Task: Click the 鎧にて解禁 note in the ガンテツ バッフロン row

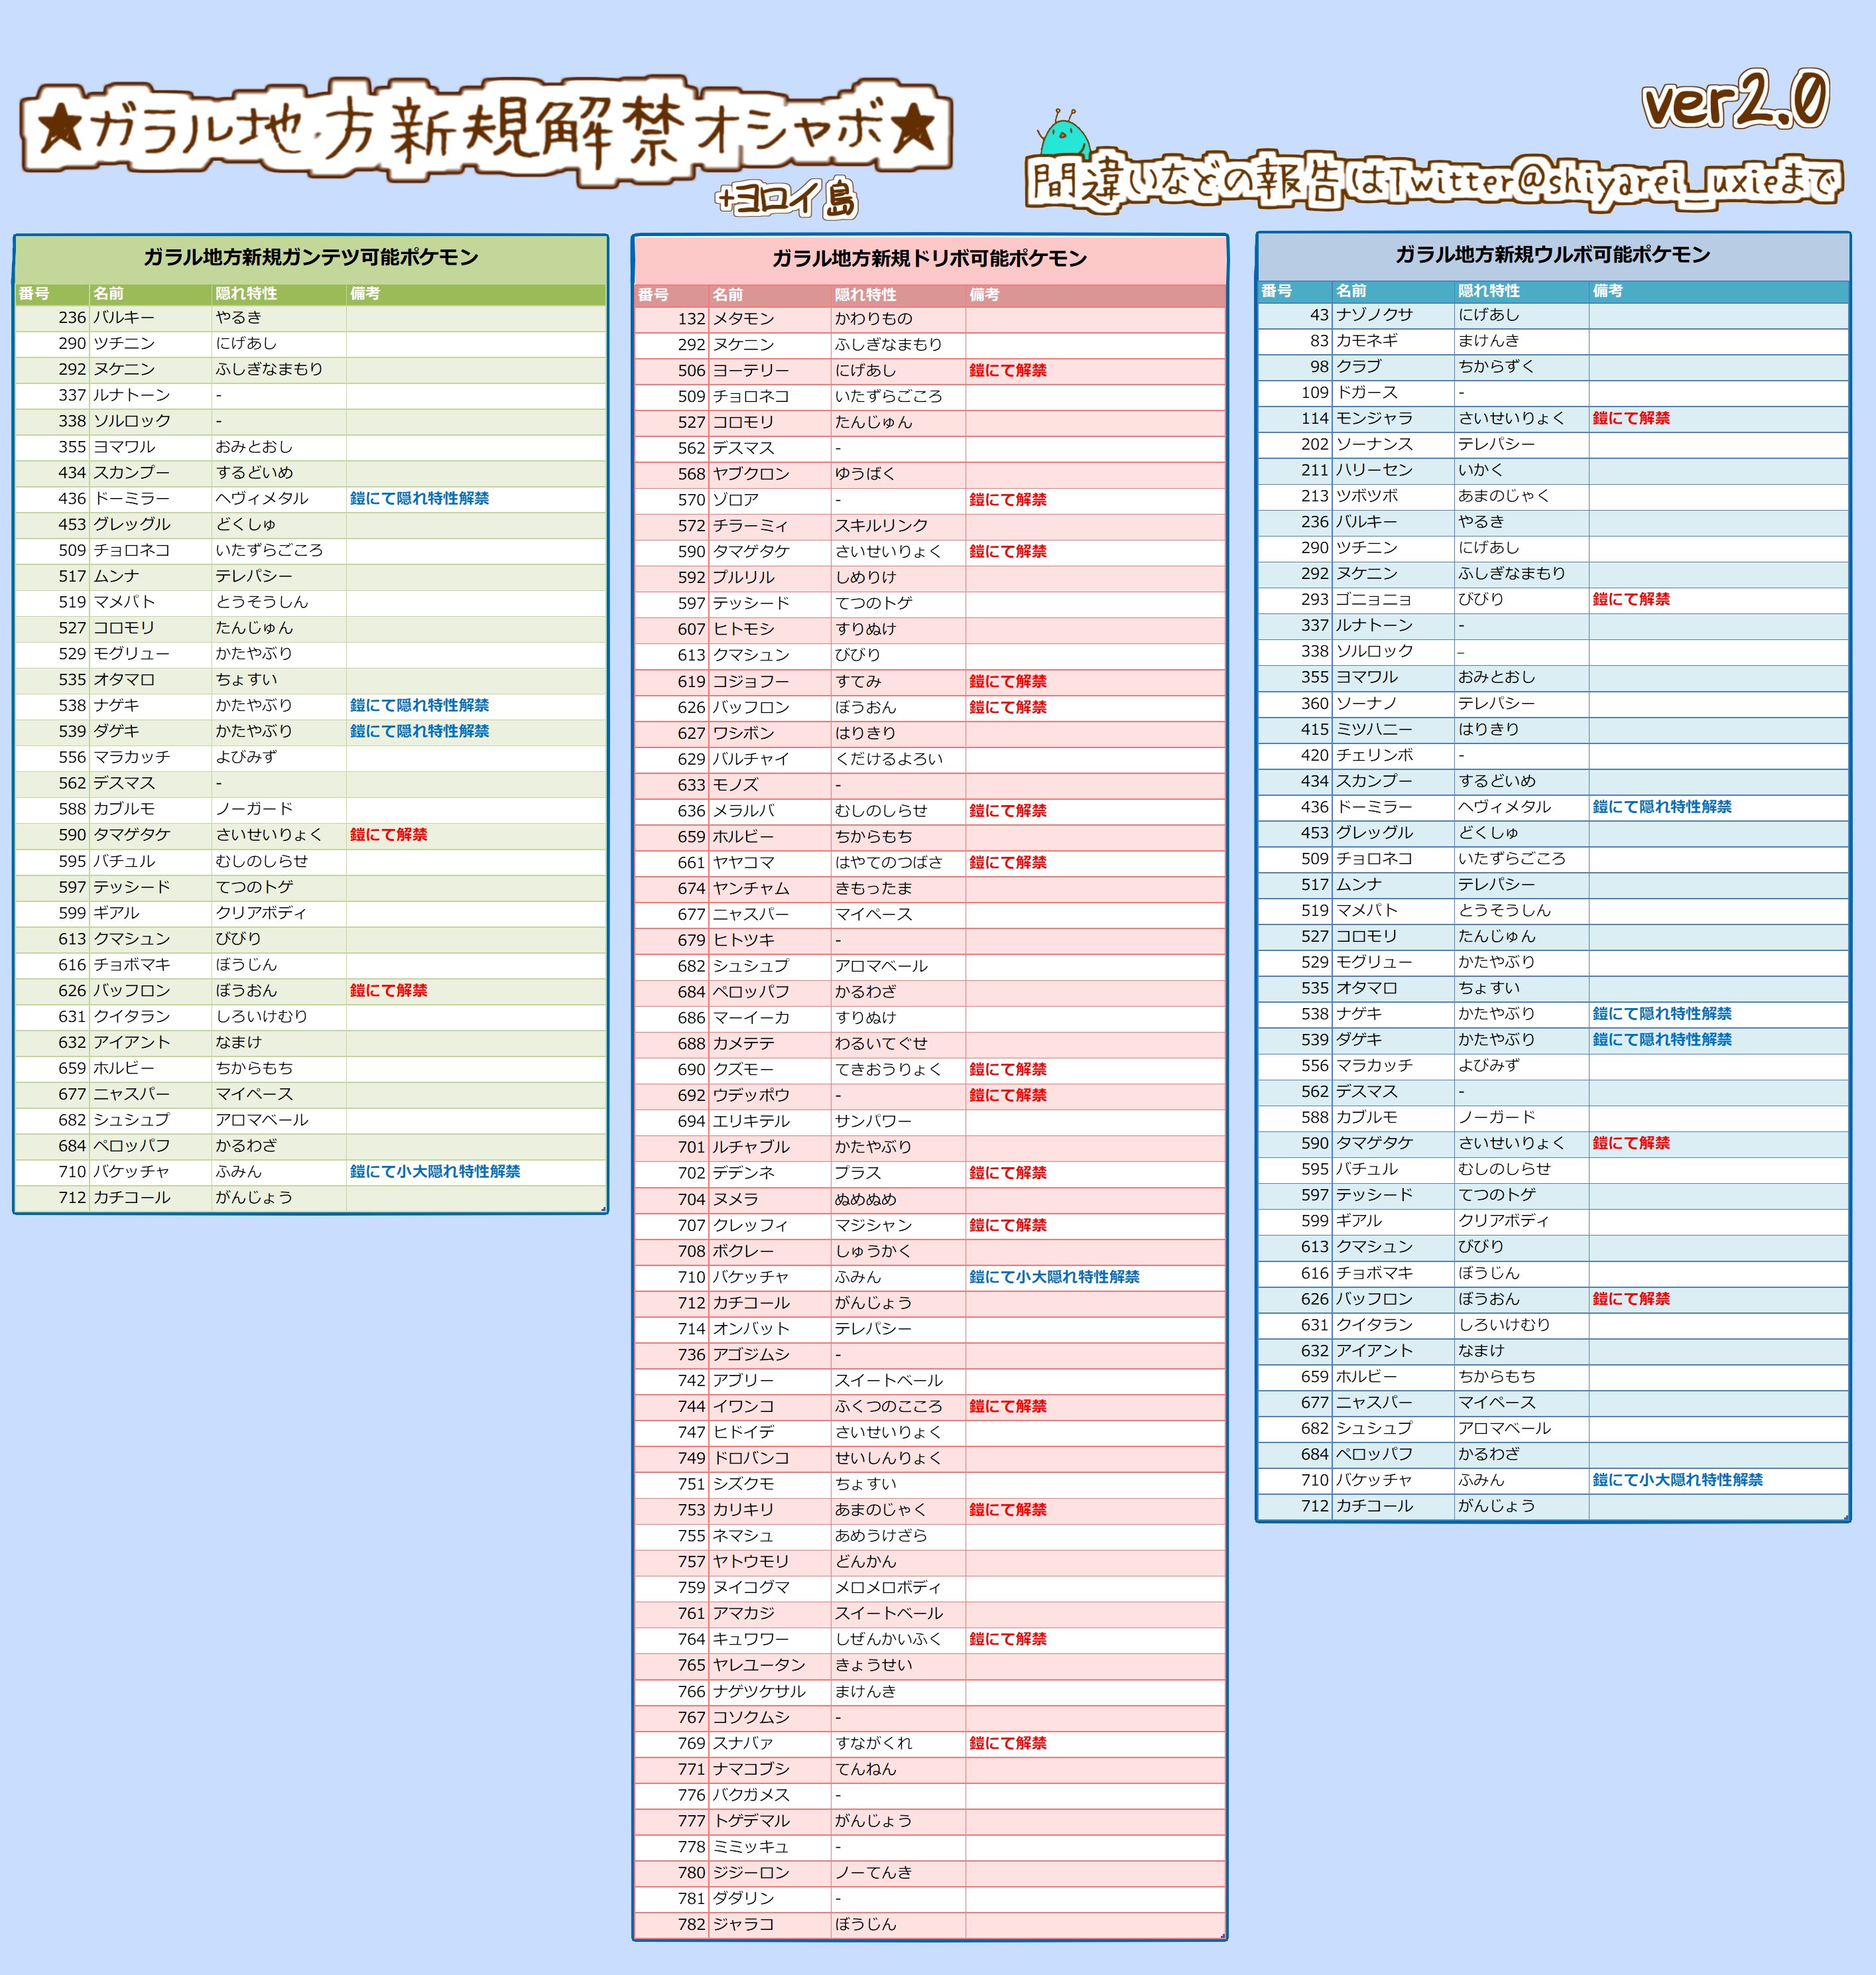Action: coord(388,991)
